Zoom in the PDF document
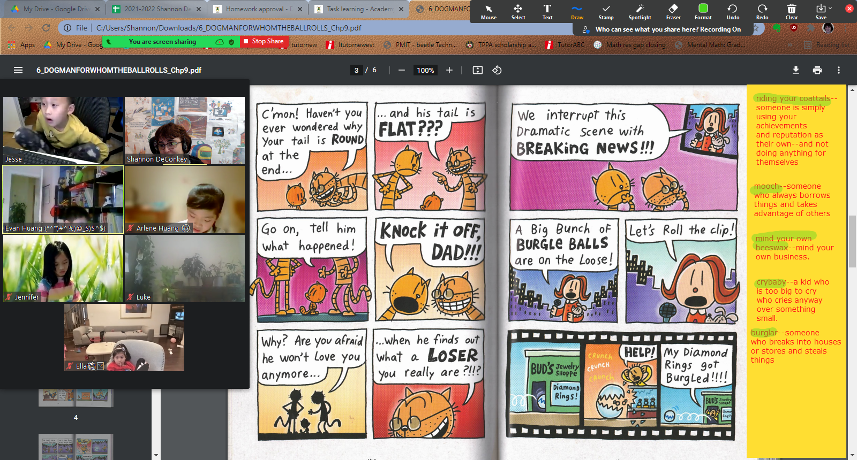This screenshot has height=460, width=857. (449, 70)
